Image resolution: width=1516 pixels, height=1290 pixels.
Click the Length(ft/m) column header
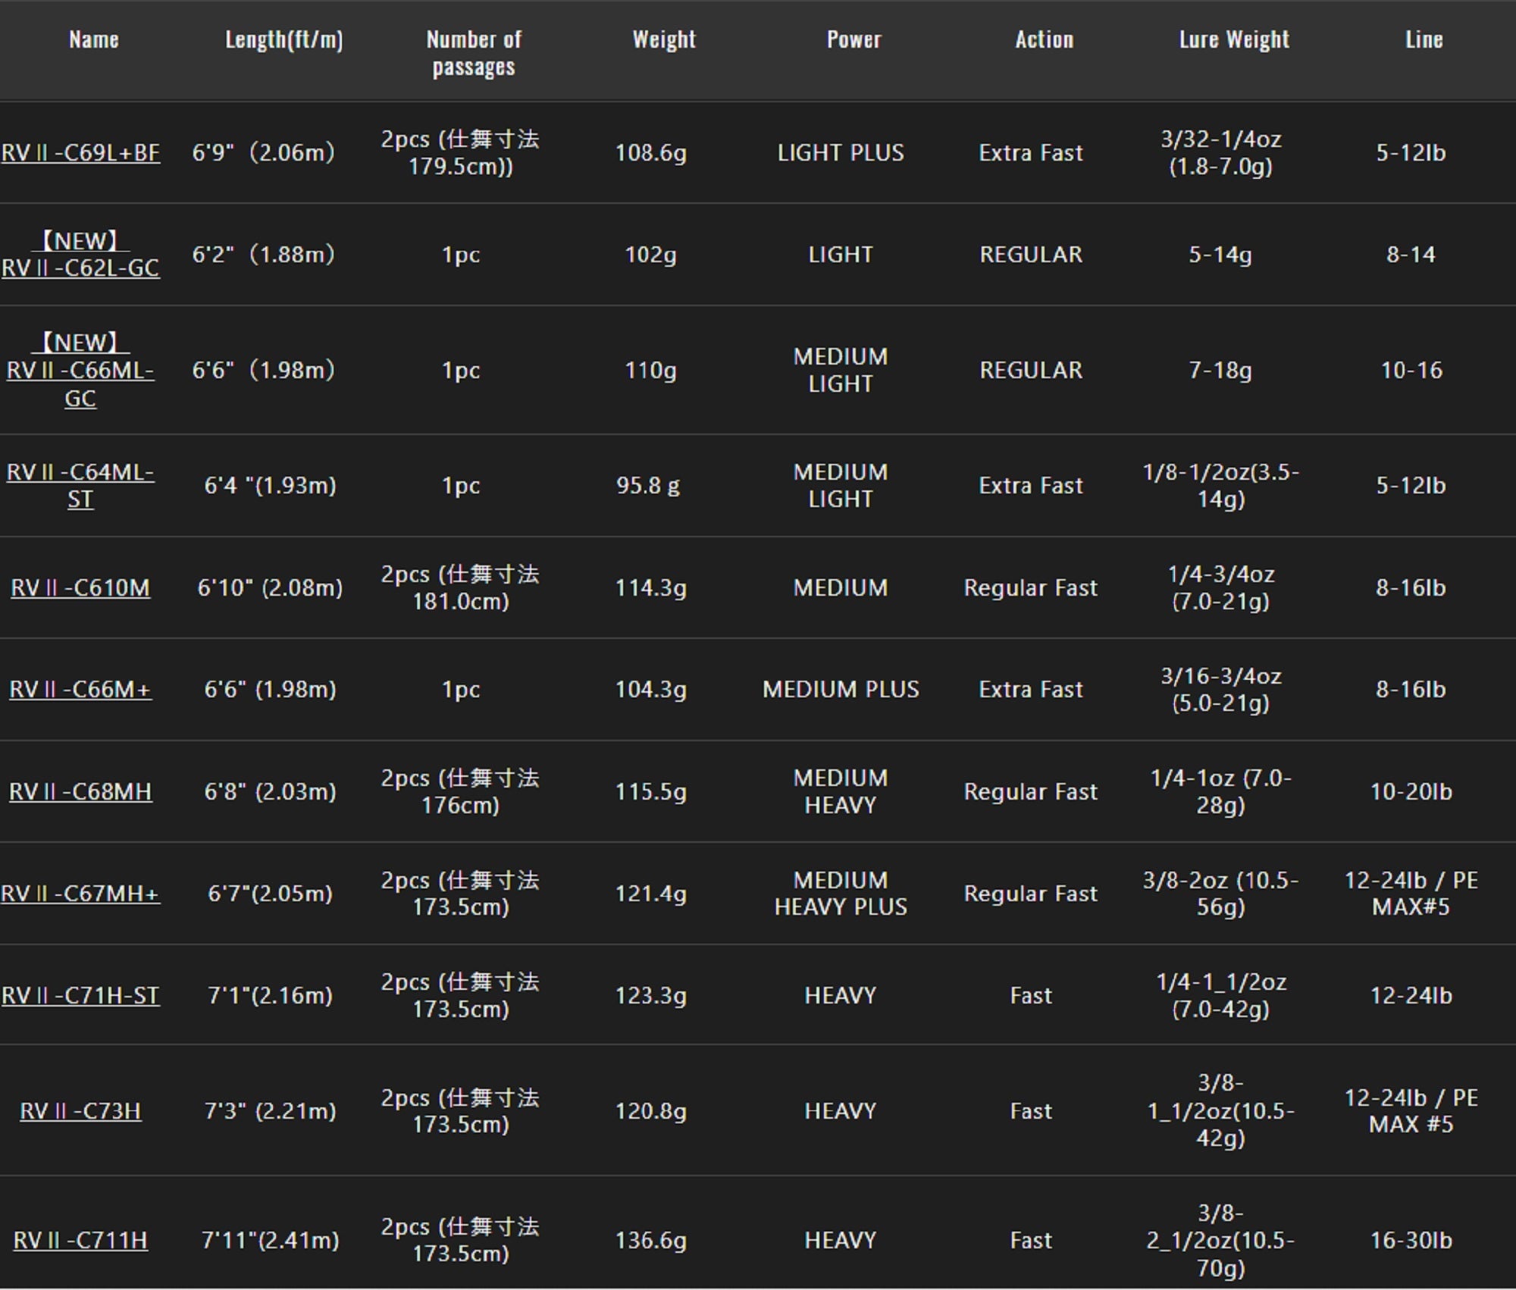click(x=284, y=39)
